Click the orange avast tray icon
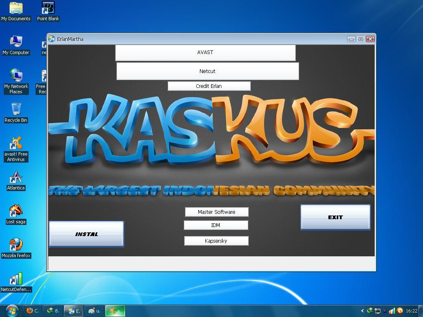423x317 pixels. click(x=400, y=311)
